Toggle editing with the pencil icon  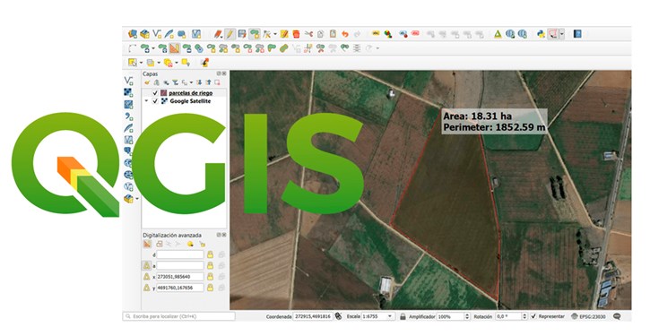(x=230, y=34)
